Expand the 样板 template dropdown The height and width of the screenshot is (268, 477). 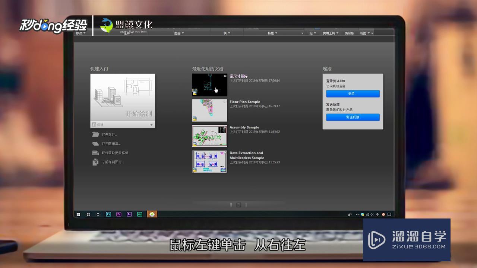(x=151, y=125)
